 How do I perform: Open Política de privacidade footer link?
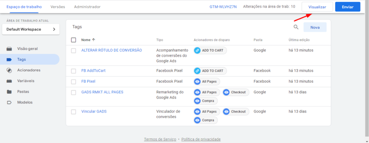(201, 139)
